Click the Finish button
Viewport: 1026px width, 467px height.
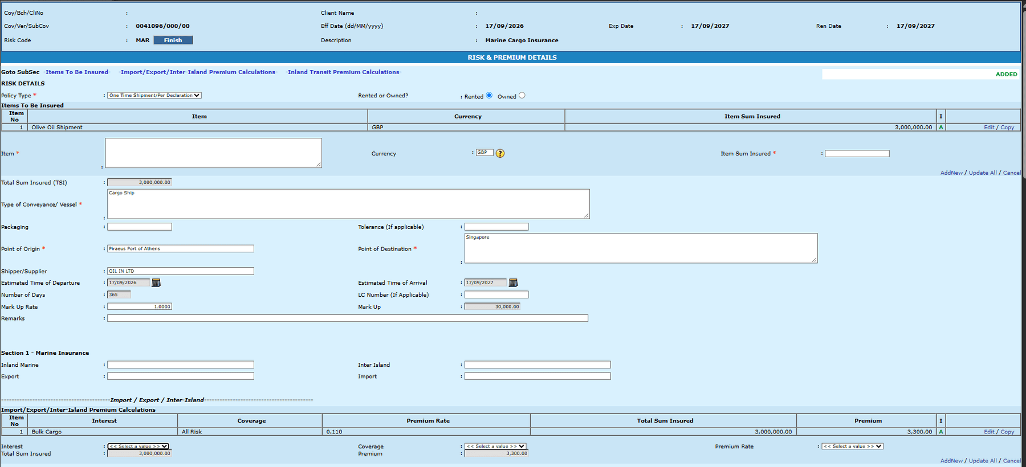(173, 40)
